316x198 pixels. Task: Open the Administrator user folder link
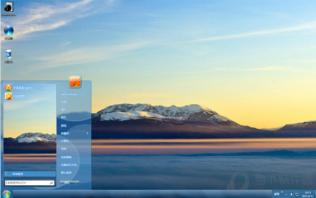pos(69,94)
